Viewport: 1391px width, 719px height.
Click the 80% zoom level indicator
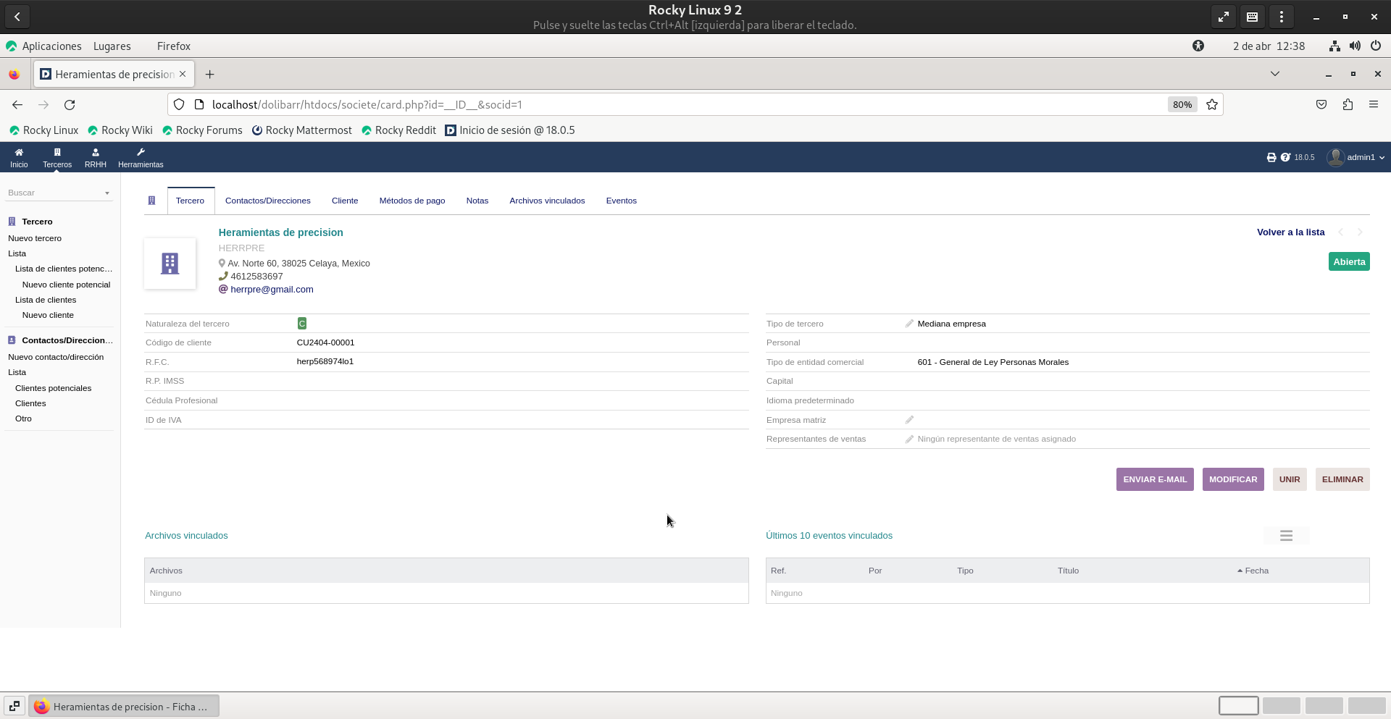click(1182, 105)
